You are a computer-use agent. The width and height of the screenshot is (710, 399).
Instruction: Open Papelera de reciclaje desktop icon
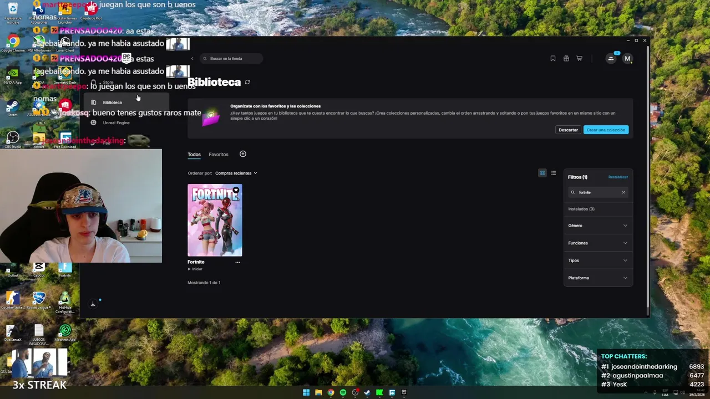(x=13, y=12)
